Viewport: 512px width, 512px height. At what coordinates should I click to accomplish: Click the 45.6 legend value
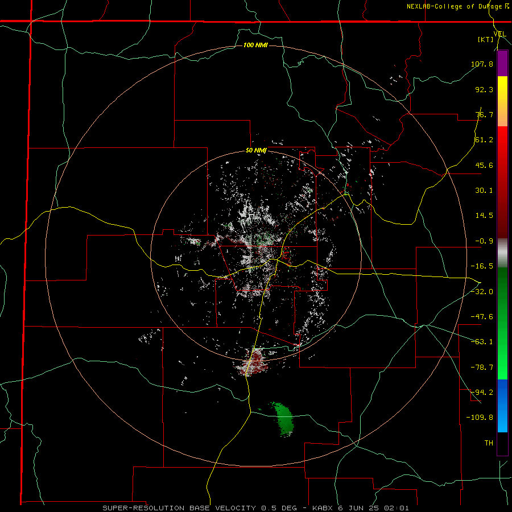[x=484, y=165]
